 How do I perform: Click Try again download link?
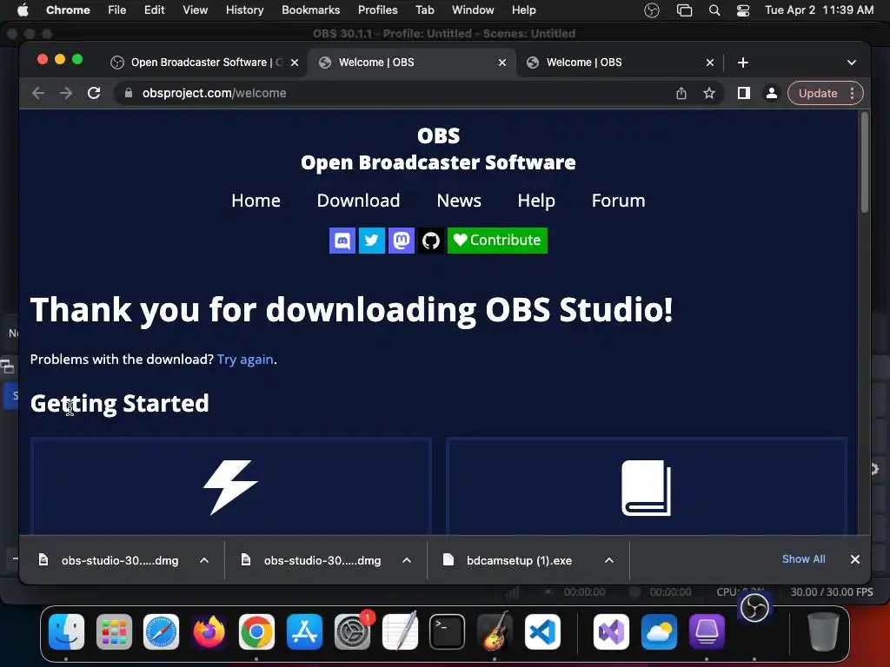click(x=245, y=360)
